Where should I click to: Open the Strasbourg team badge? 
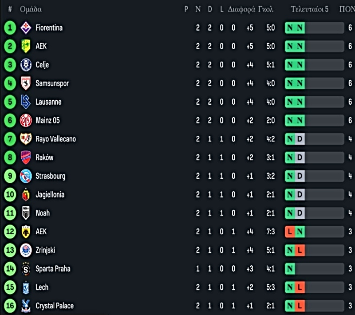click(26, 176)
